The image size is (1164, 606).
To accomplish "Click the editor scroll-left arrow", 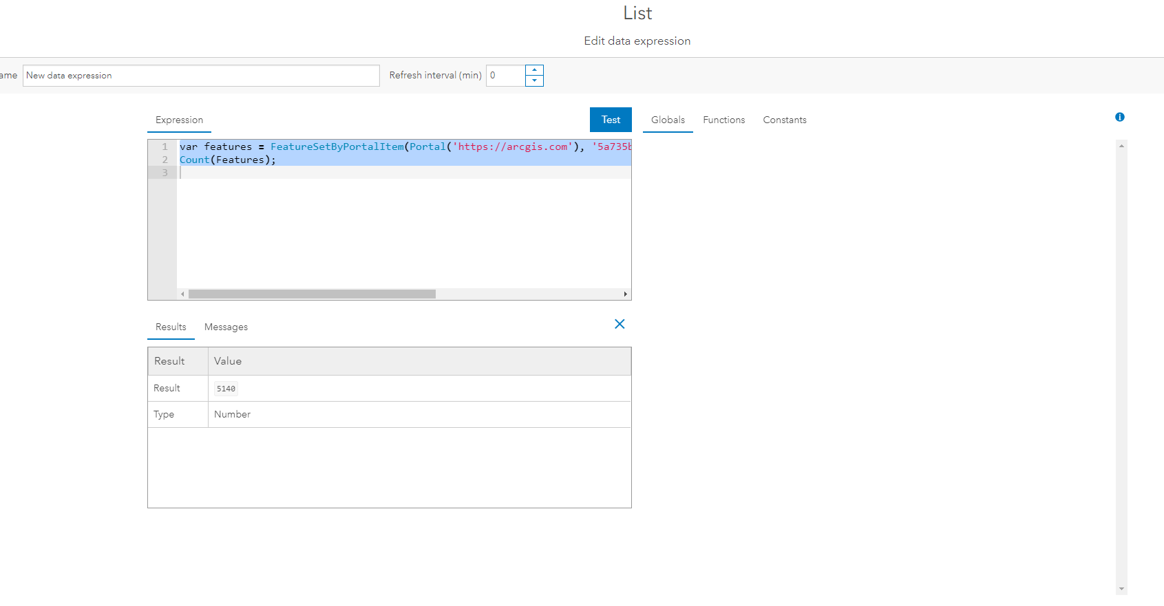I will click(182, 294).
